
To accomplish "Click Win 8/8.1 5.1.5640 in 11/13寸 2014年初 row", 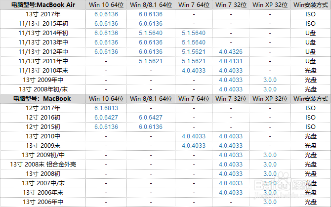I will click(x=151, y=33).
